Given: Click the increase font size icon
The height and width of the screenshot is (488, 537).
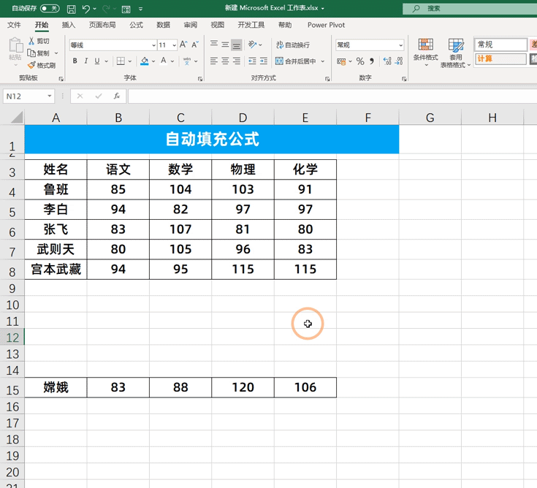Looking at the screenshot, I should tap(183, 45).
